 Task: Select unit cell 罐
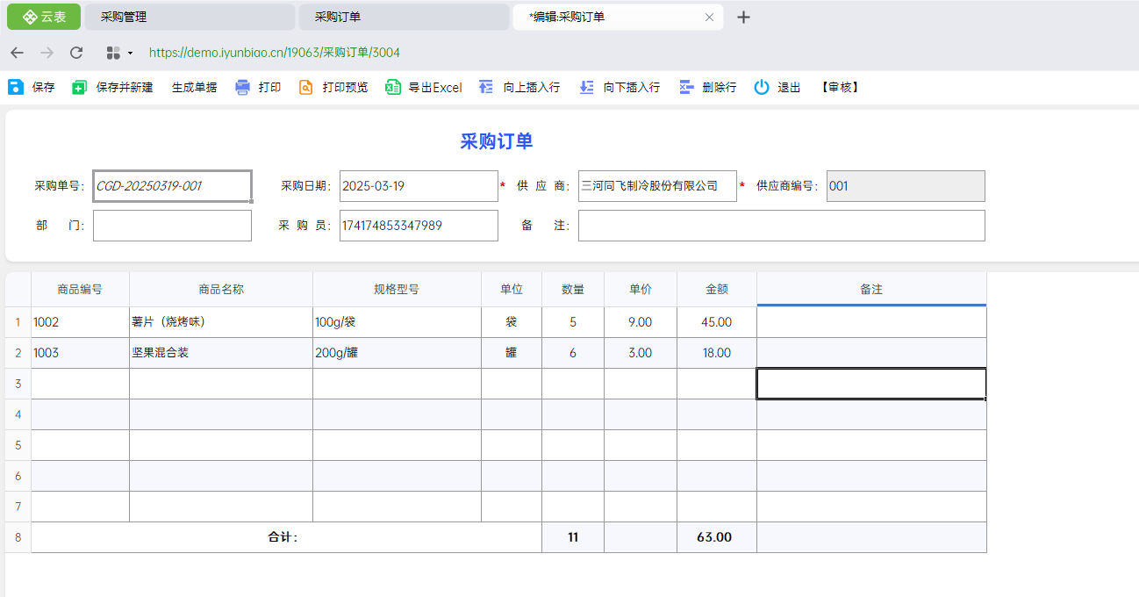(512, 353)
